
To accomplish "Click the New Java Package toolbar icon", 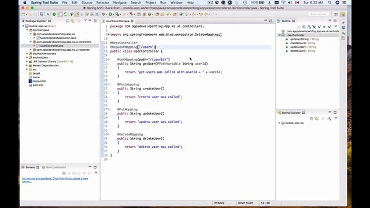I will click(145, 14).
